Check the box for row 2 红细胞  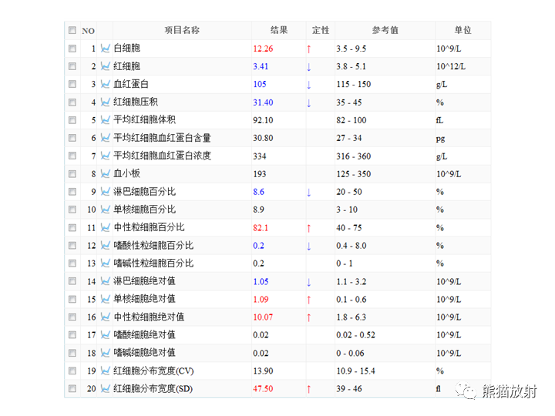(x=72, y=66)
